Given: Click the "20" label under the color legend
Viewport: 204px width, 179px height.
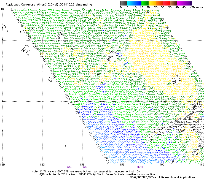Looking at the screenshot, I should 148,7.
